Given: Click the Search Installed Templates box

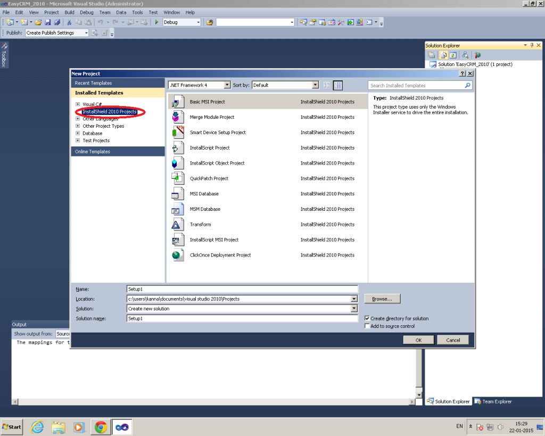Looking at the screenshot, I should pyautogui.click(x=420, y=85).
